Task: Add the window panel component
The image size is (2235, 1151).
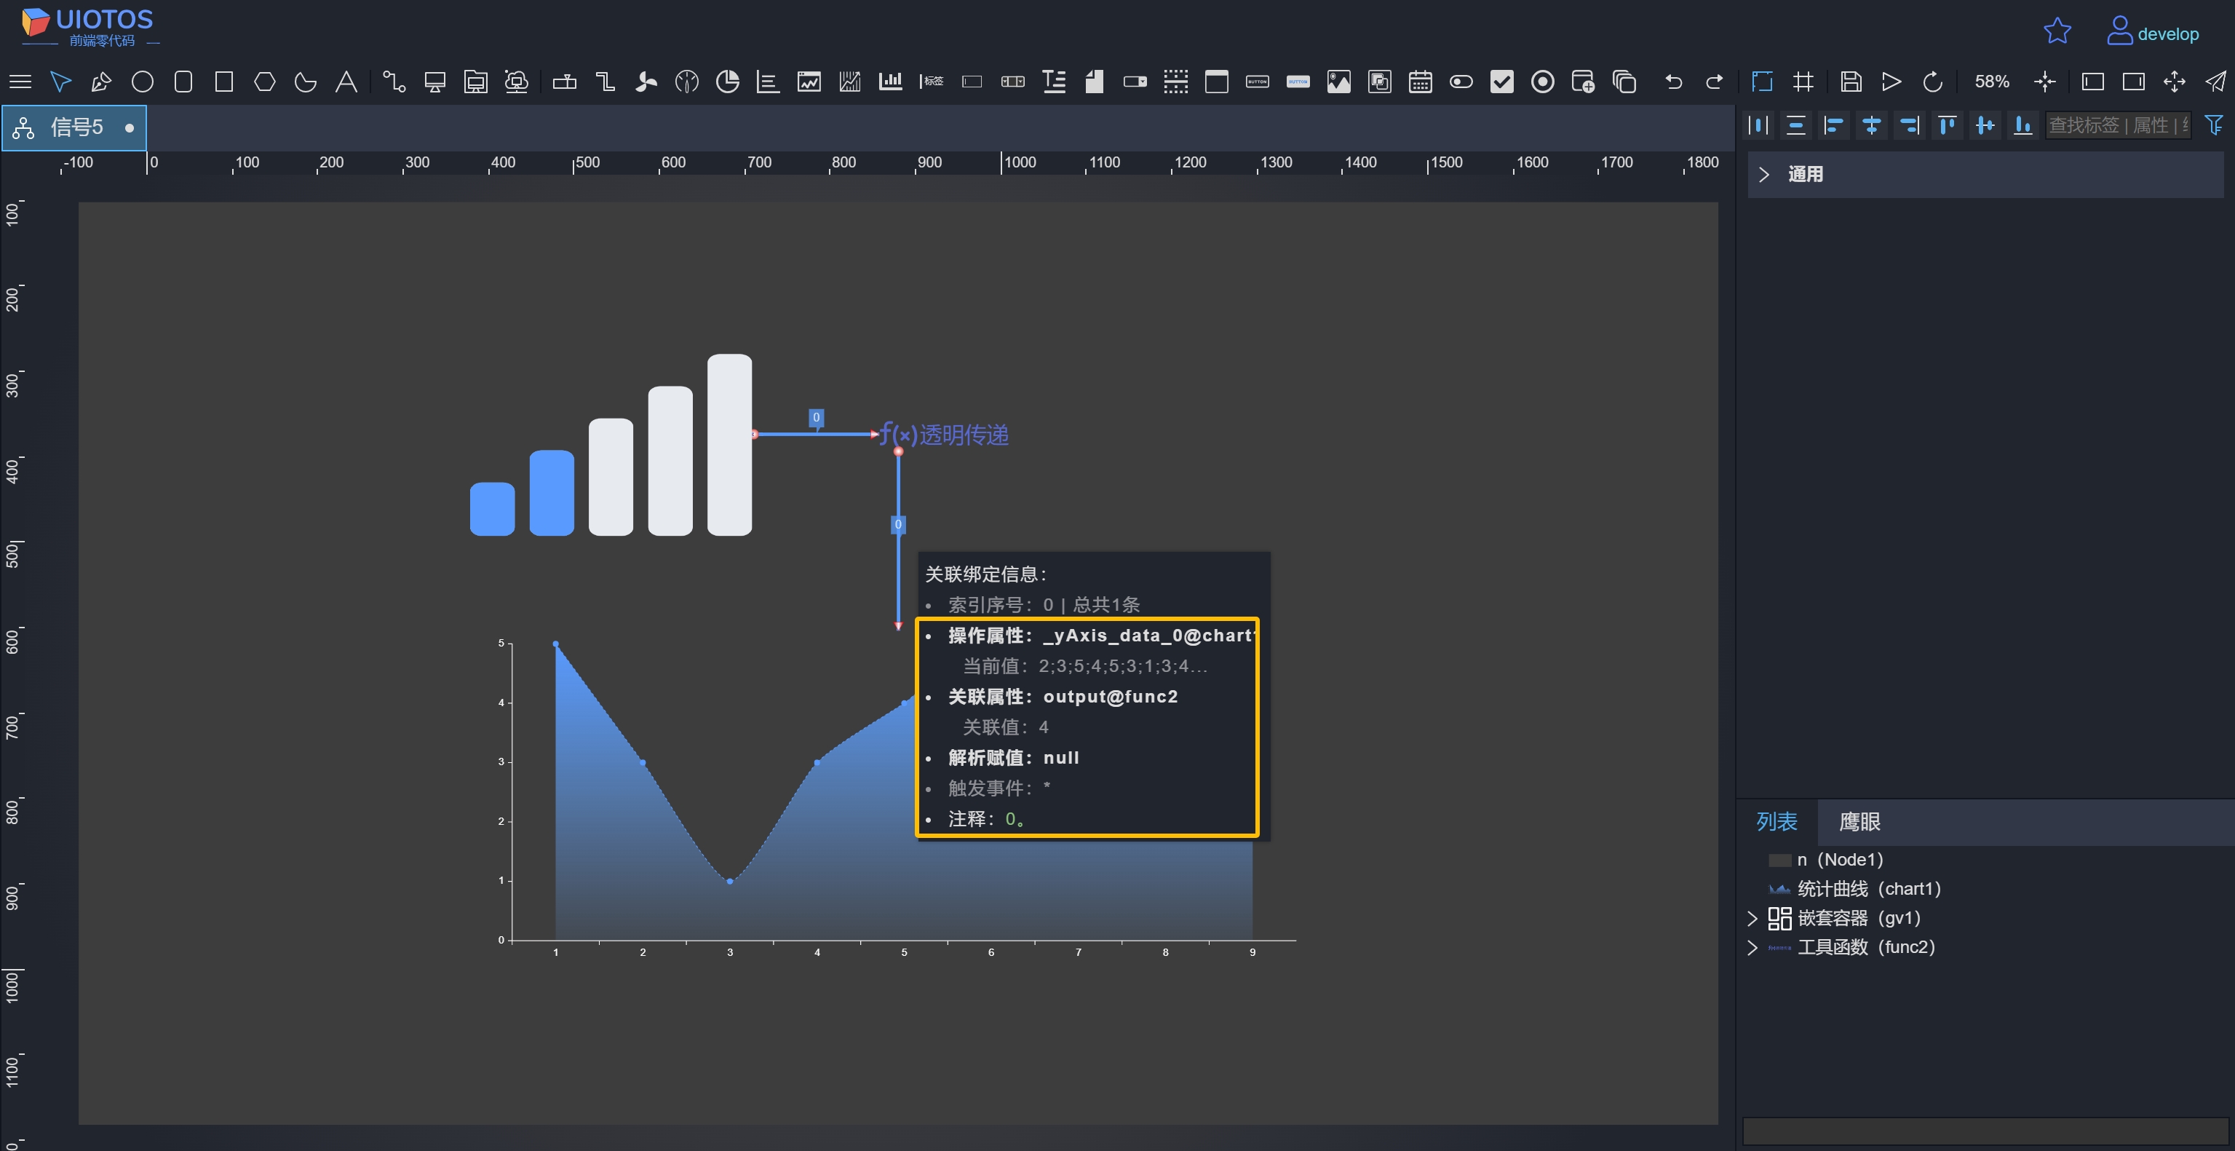Action: (x=1216, y=82)
